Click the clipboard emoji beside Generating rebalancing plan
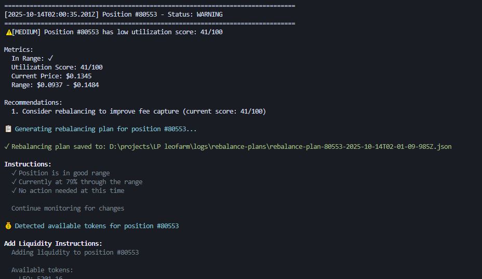This screenshot has height=279, width=482. coord(8,129)
